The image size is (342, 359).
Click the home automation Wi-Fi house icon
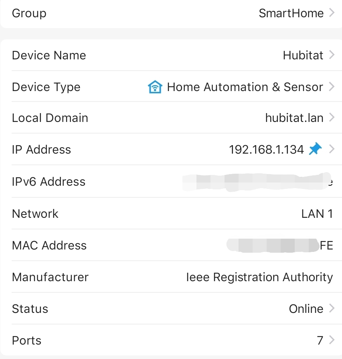pos(155,87)
